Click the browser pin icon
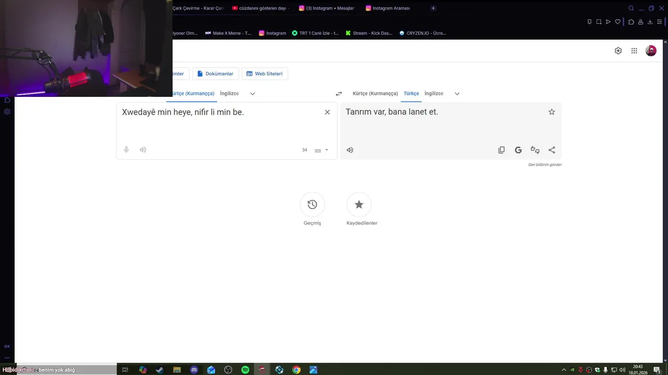The width and height of the screenshot is (668, 375). coord(589,22)
